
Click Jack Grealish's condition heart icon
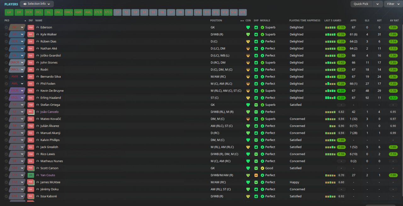(248, 147)
